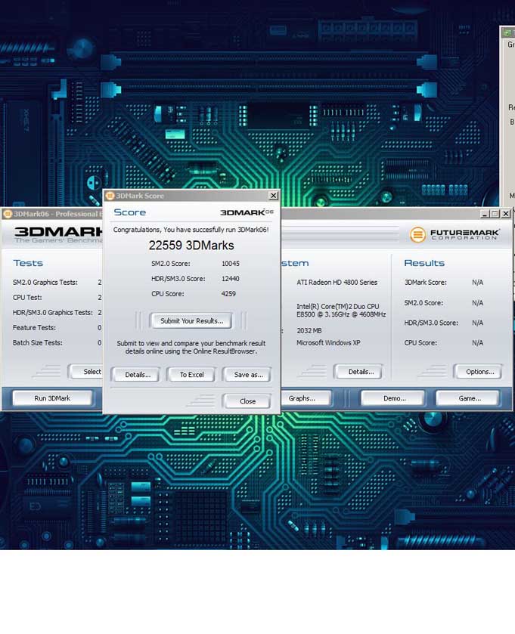Click Microsoft Windows XP text

tap(328, 342)
